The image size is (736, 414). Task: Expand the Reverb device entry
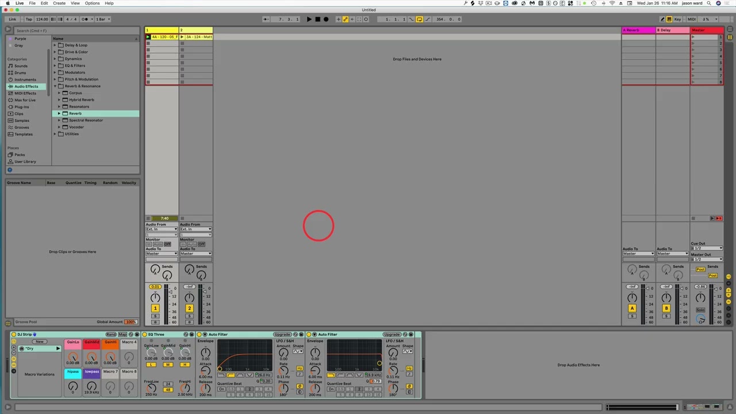click(59, 113)
